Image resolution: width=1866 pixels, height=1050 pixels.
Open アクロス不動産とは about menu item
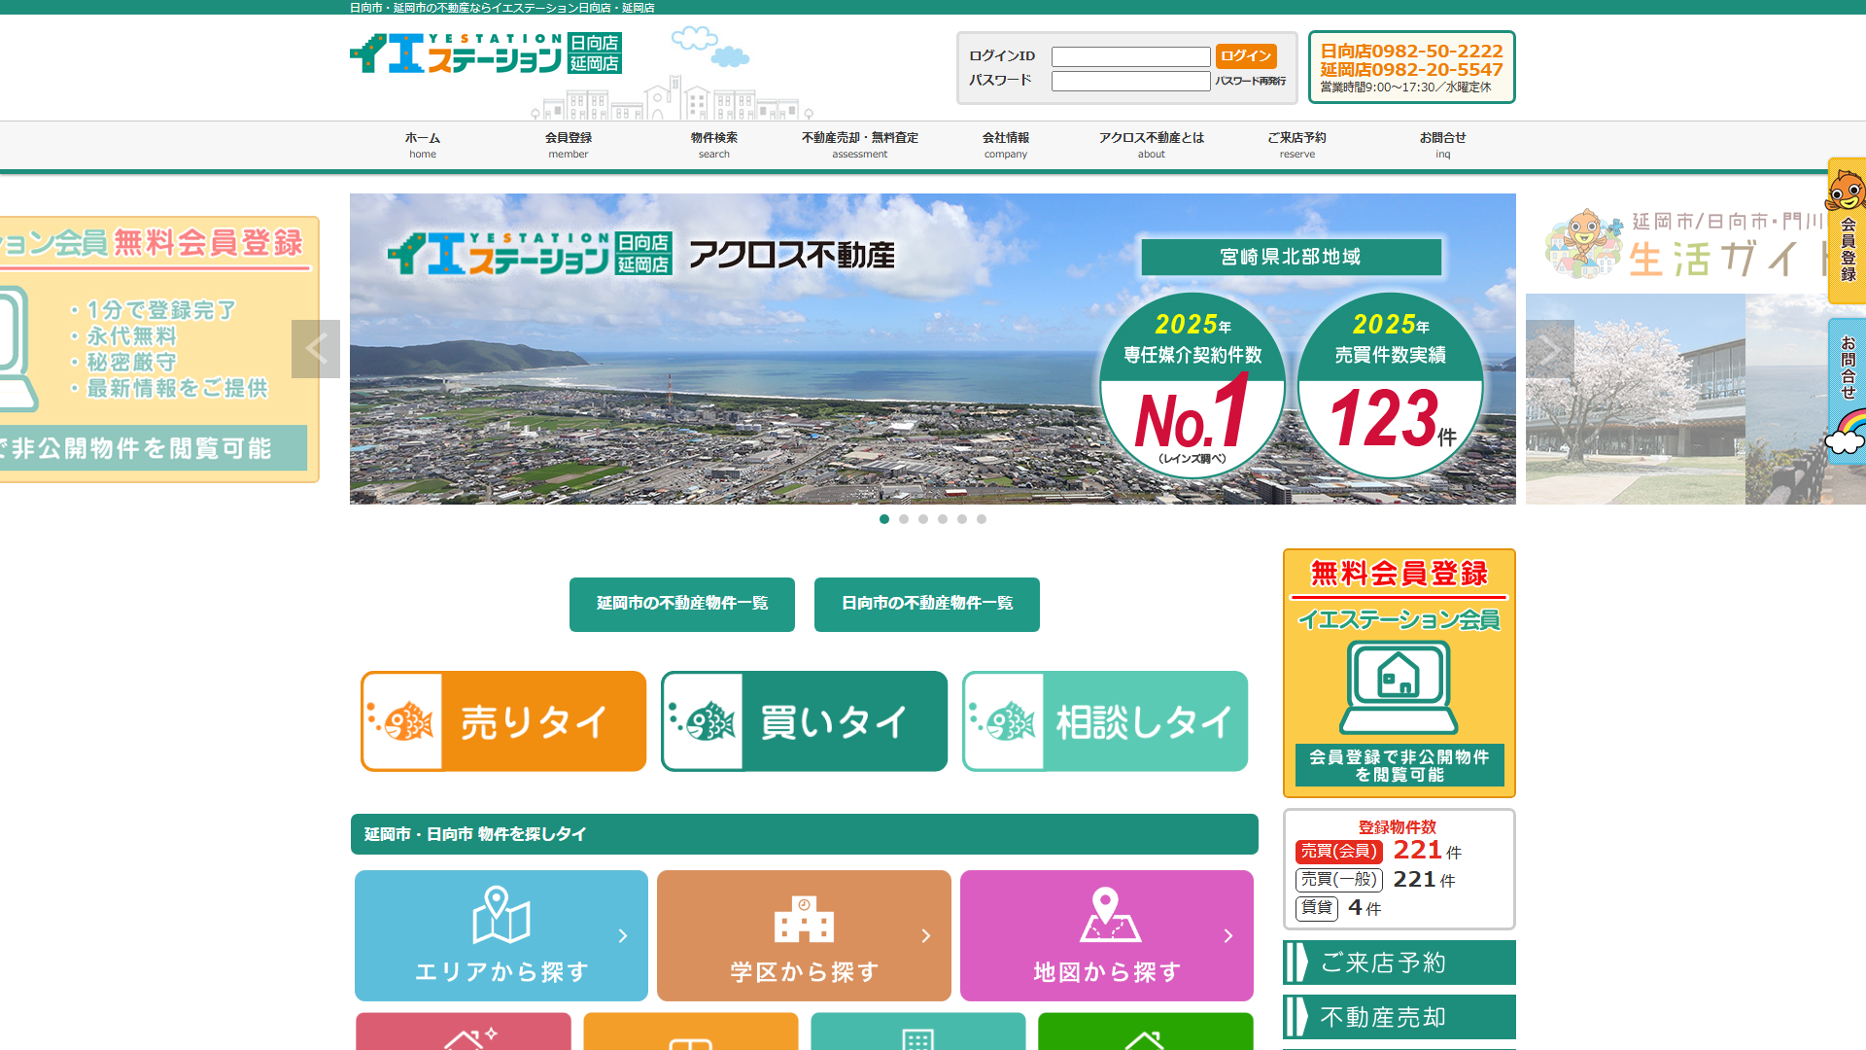point(1152,145)
